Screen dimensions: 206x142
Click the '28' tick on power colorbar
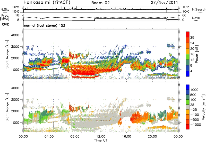coord(192,37)
